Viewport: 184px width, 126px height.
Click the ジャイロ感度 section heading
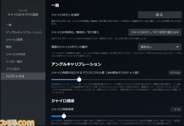[63, 101]
